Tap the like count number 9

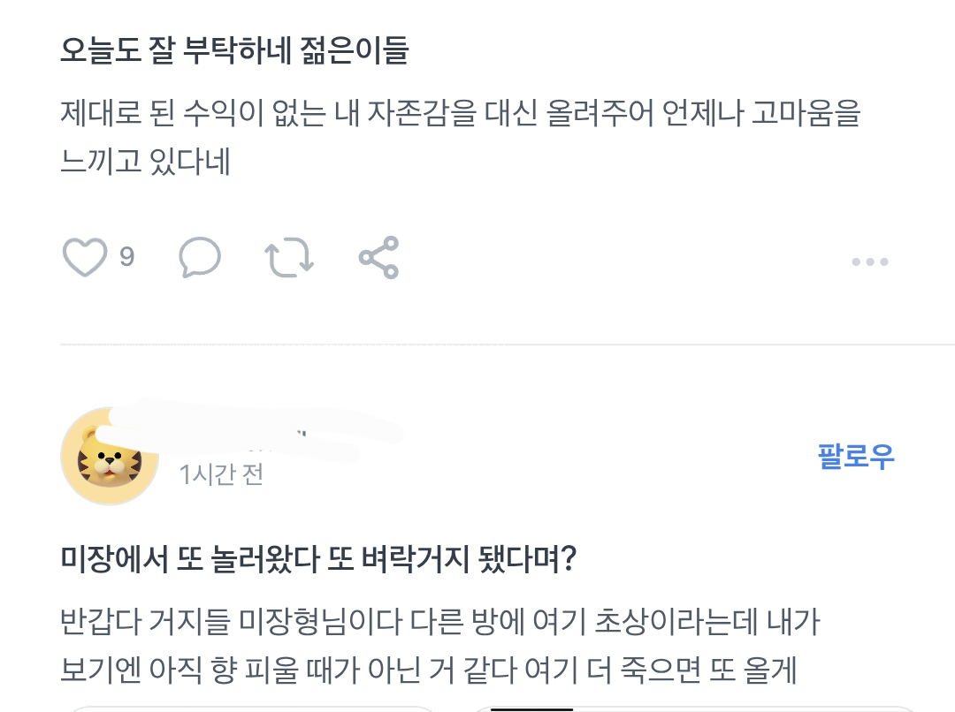coord(126,257)
